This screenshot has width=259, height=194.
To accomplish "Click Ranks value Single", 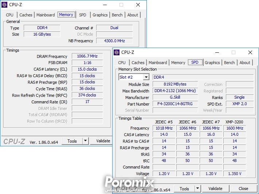I will pos(239,97).
